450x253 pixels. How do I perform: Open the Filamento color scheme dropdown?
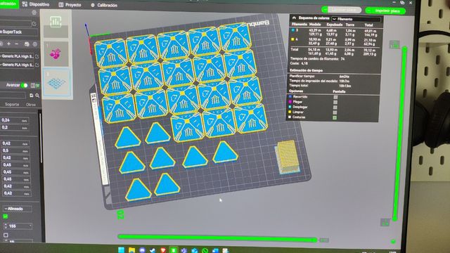pyautogui.click(x=356, y=19)
